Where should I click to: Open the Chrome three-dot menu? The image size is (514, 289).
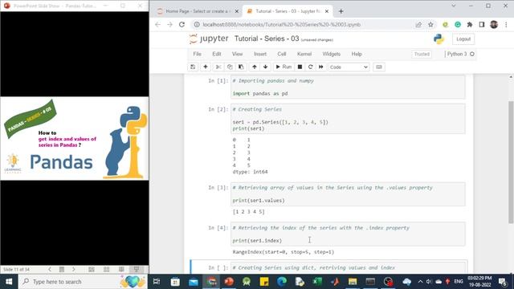click(506, 25)
